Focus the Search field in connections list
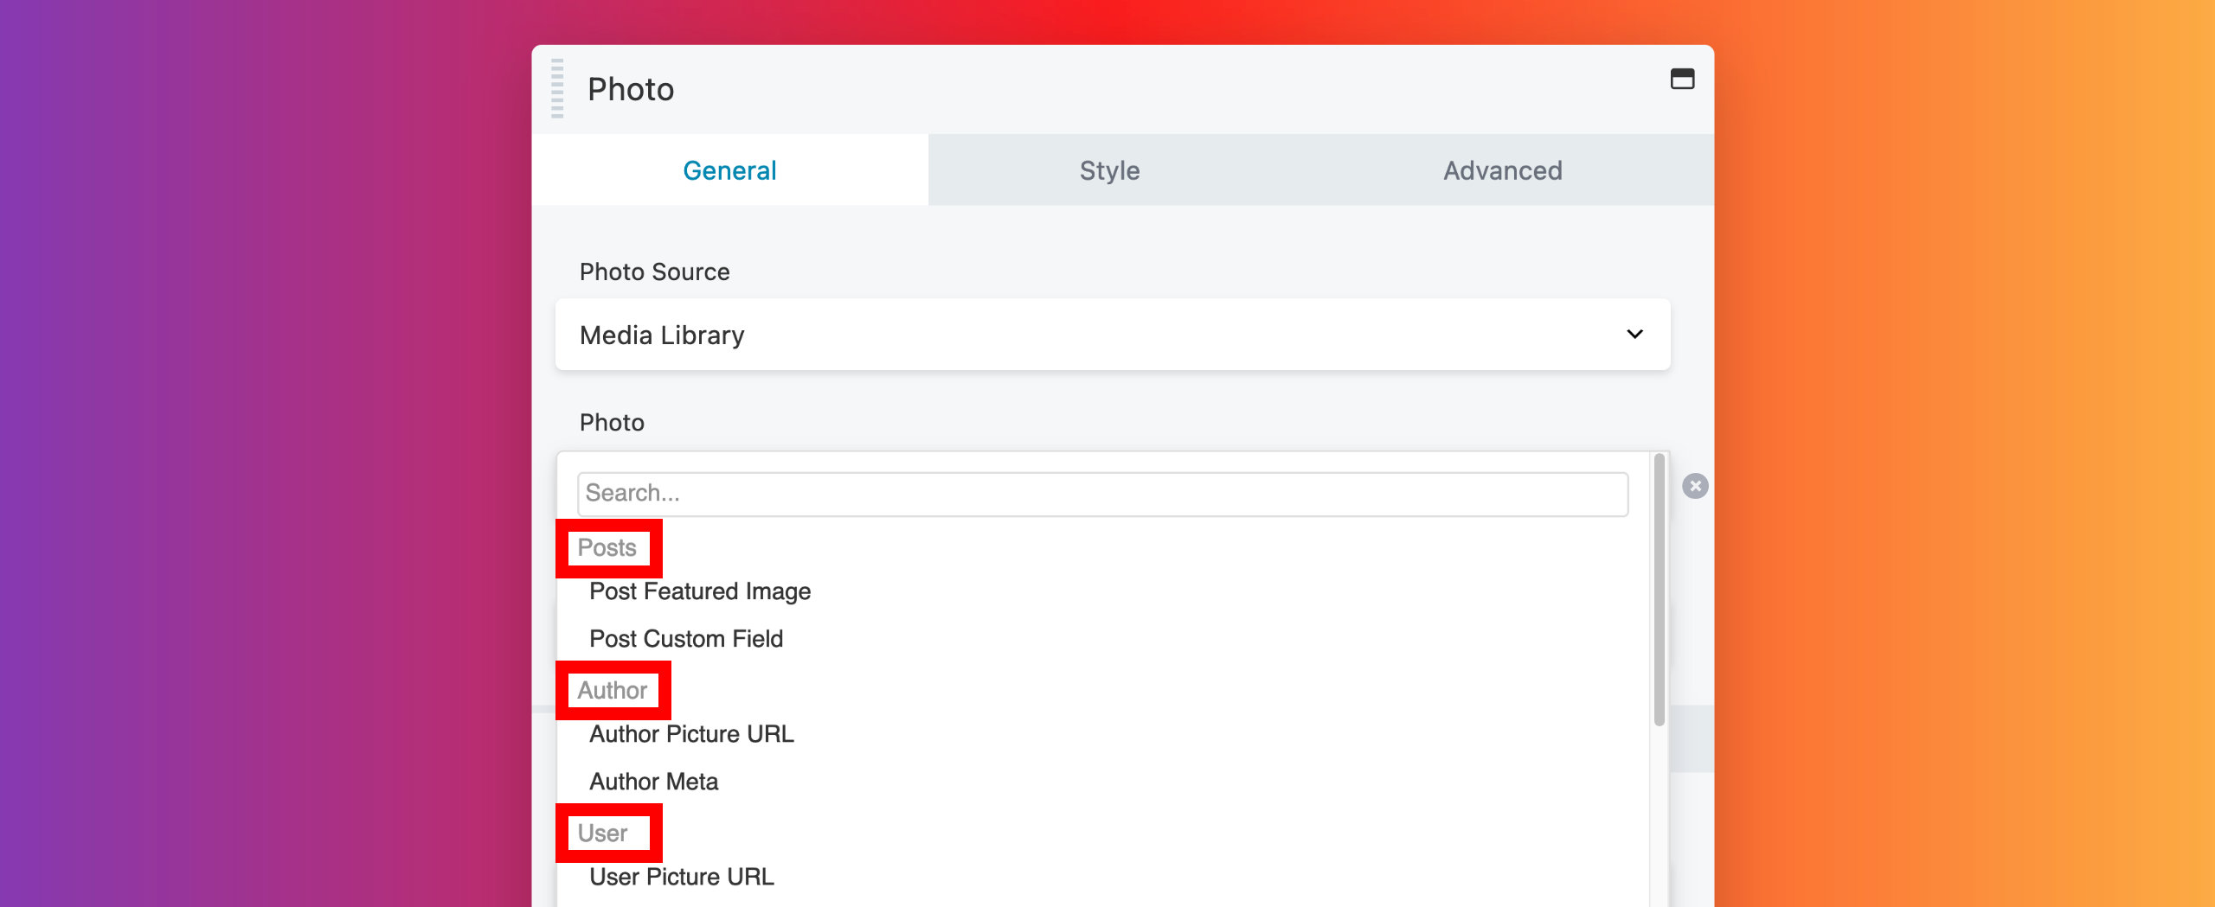 click(x=1101, y=494)
